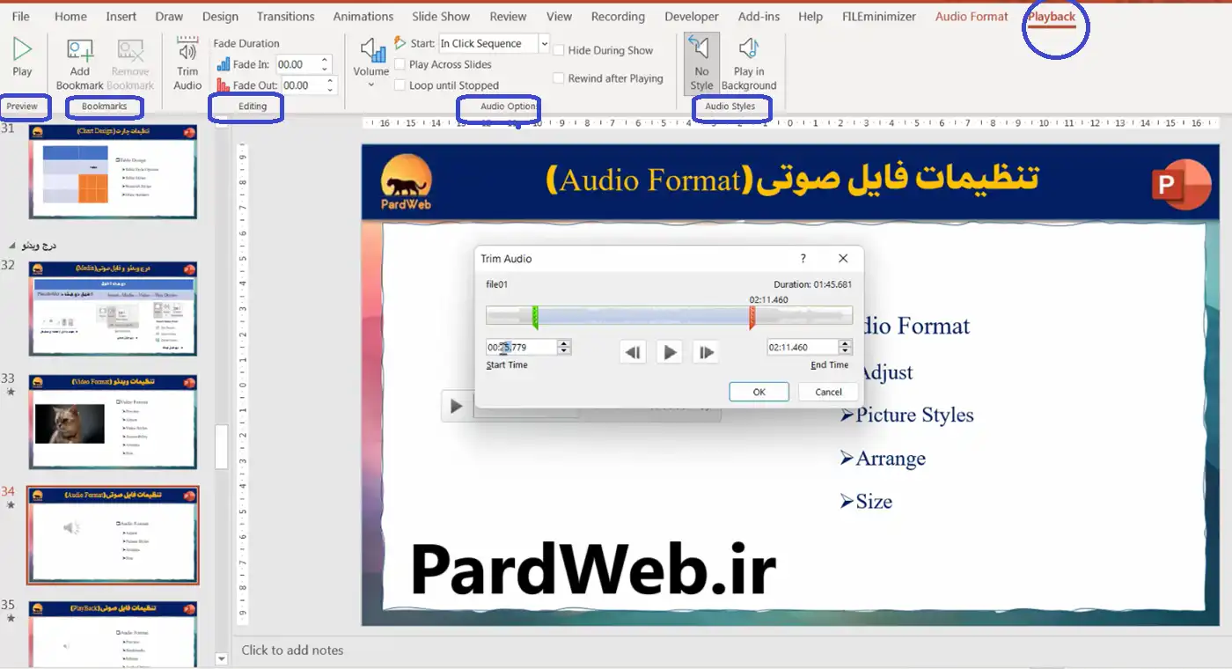Click the Fade Out icon

coord(224,85)
